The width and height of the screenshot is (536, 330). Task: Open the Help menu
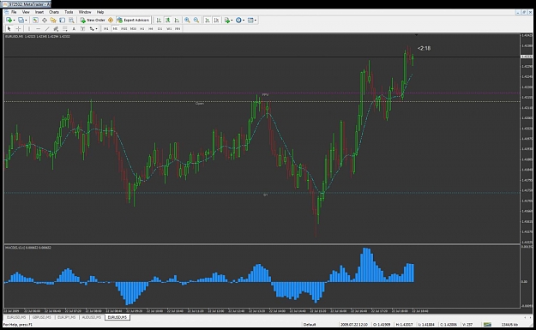[x=100, y=12]
